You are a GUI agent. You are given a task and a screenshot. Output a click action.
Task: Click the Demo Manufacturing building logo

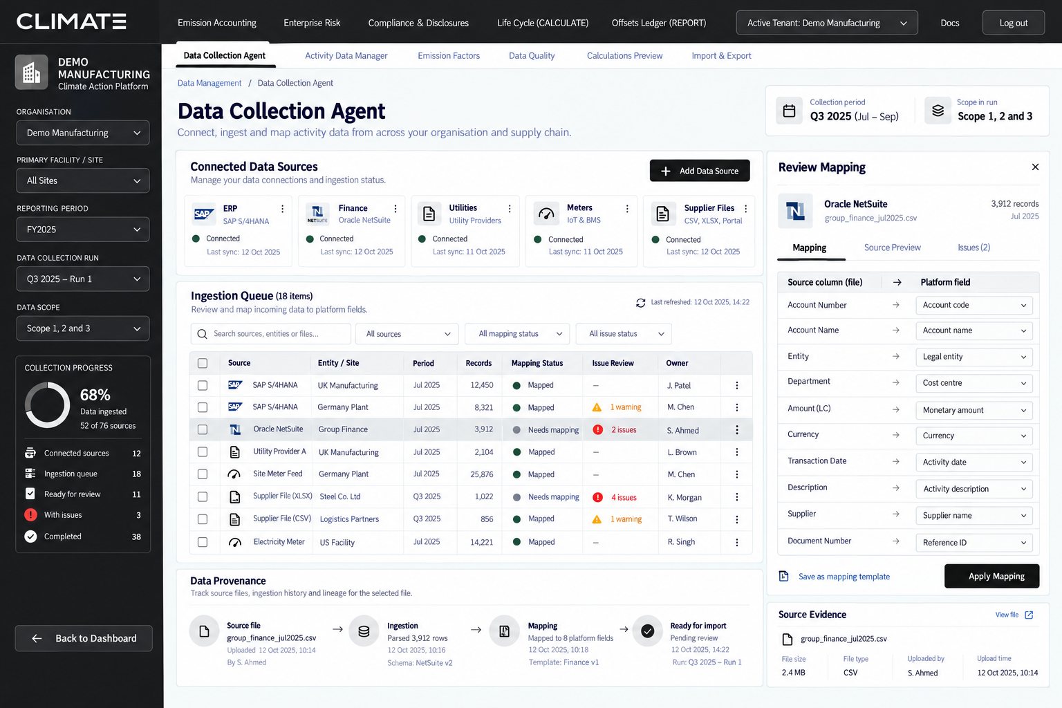tap(32, 73)
